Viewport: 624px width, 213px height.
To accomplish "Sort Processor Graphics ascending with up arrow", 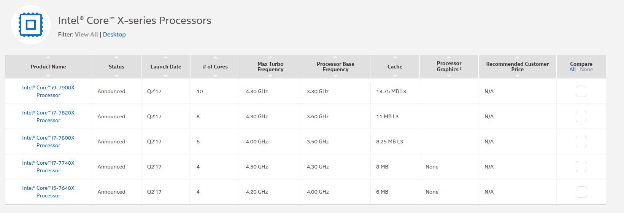I will [449, 58].
